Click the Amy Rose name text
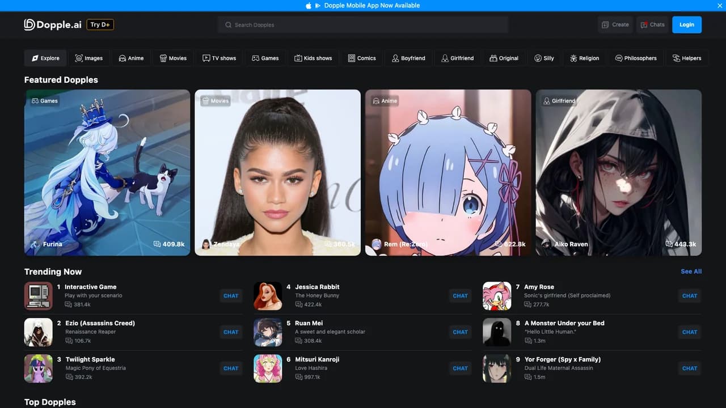The height and width of the screenshot is (408, 726). click(x=539, y=287)
